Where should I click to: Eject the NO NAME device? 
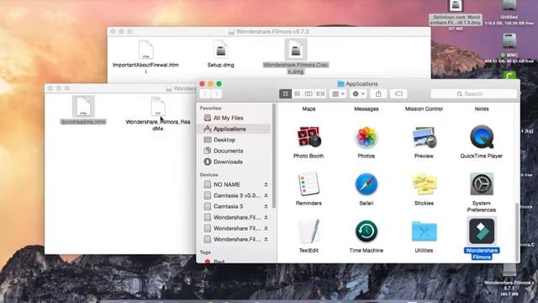coord(266,184)
